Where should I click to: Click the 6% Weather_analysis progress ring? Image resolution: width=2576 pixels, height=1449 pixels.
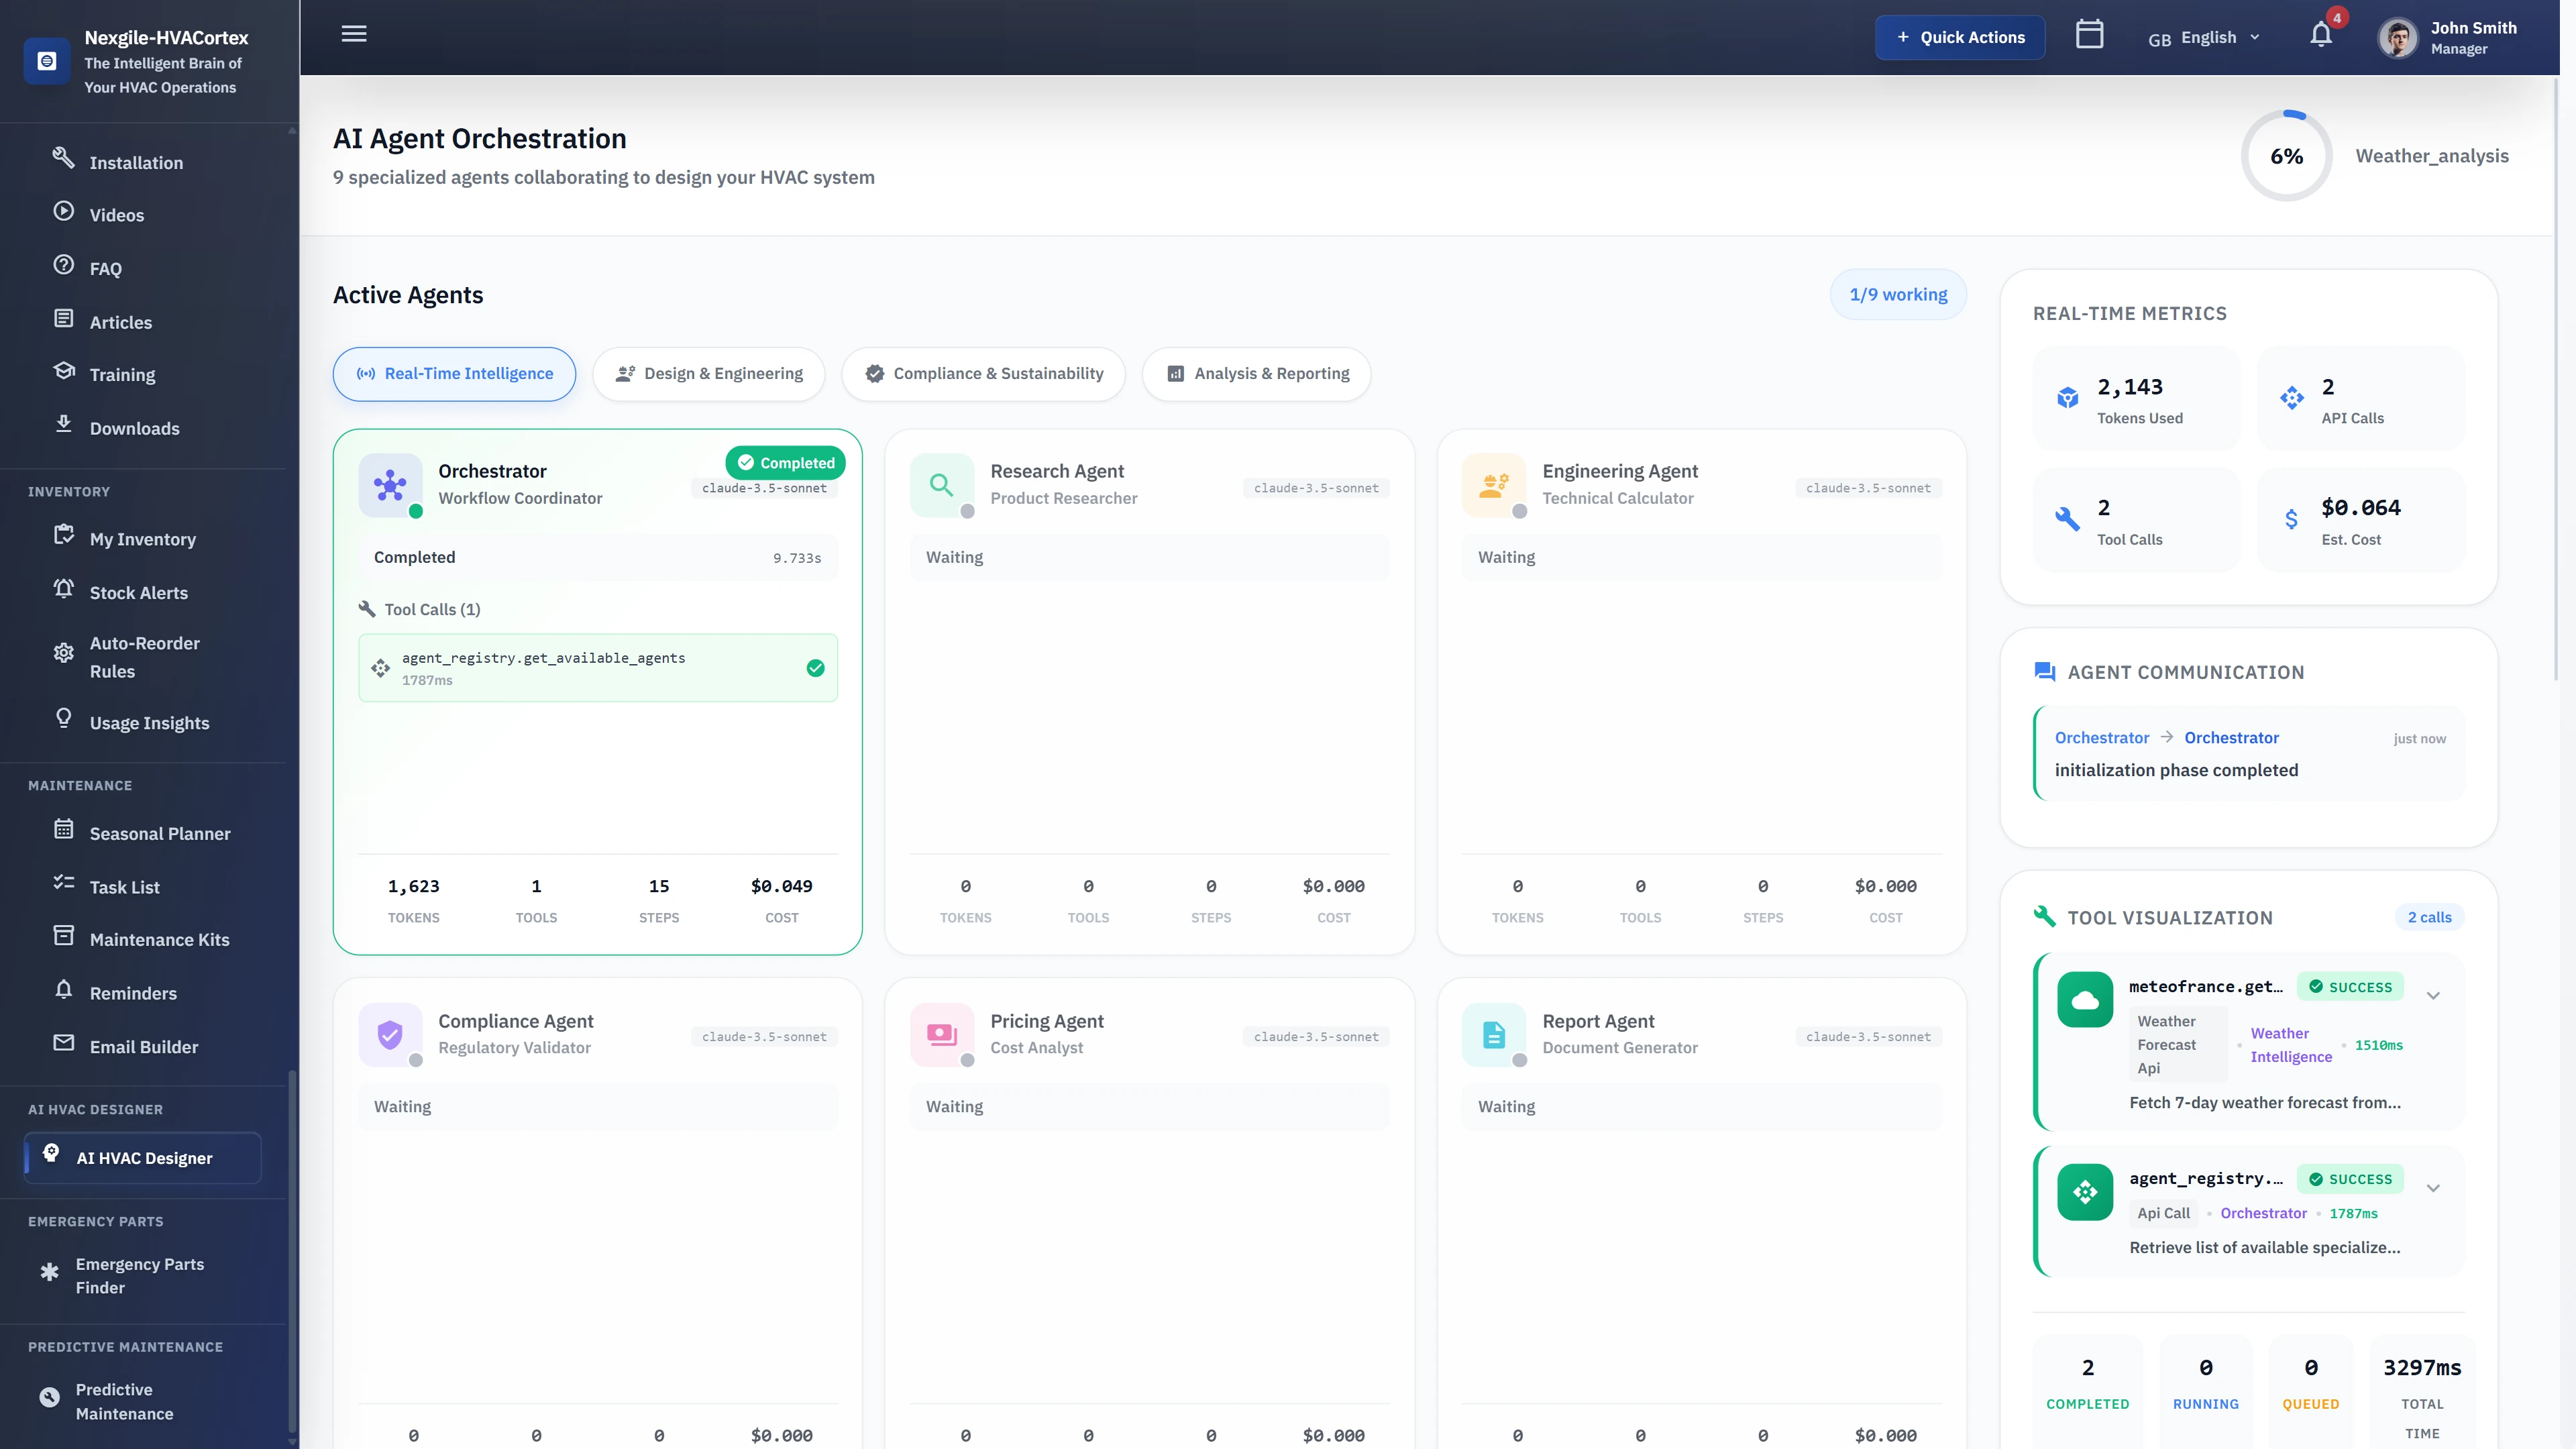point(2286,155)
